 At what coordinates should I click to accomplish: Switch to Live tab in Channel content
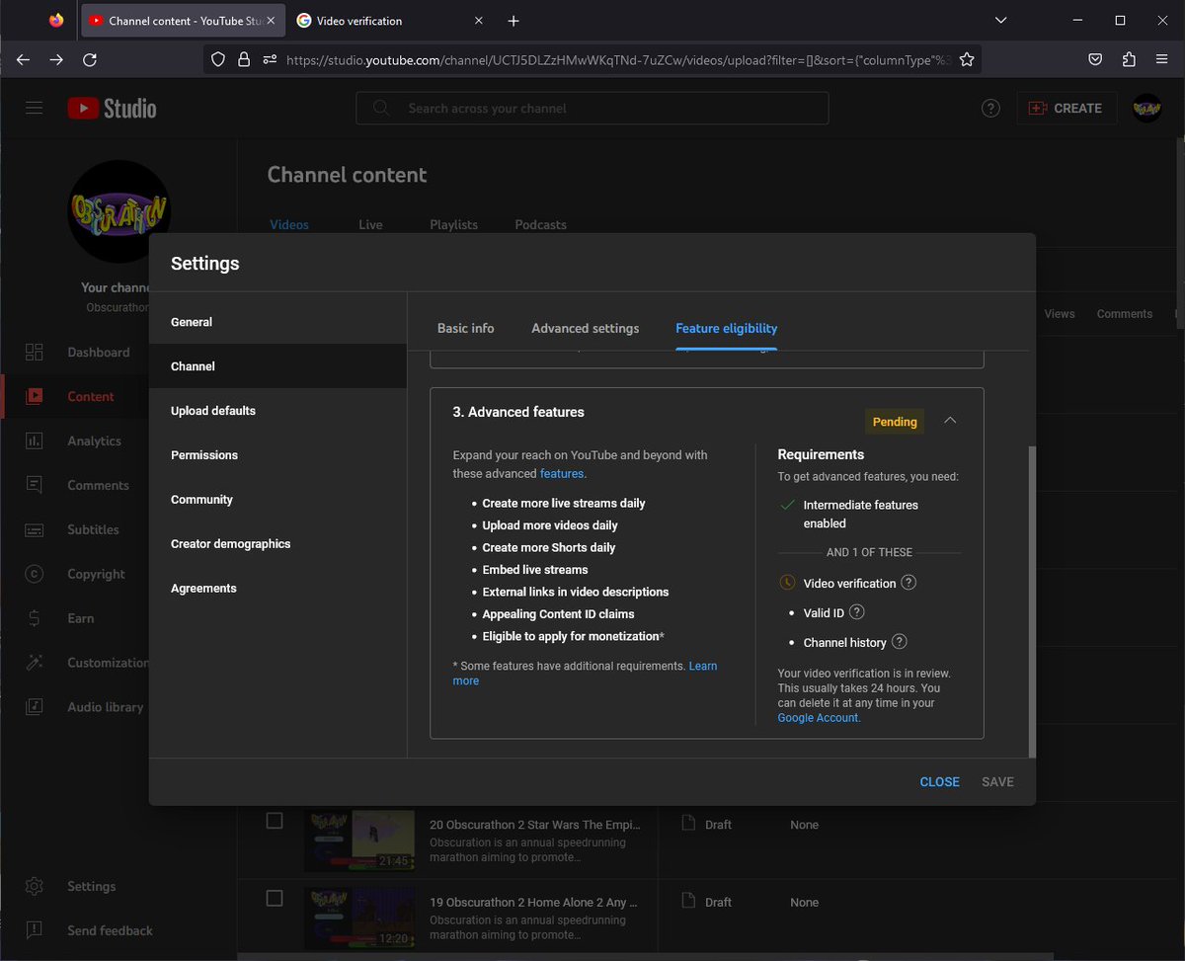[370, 225]
